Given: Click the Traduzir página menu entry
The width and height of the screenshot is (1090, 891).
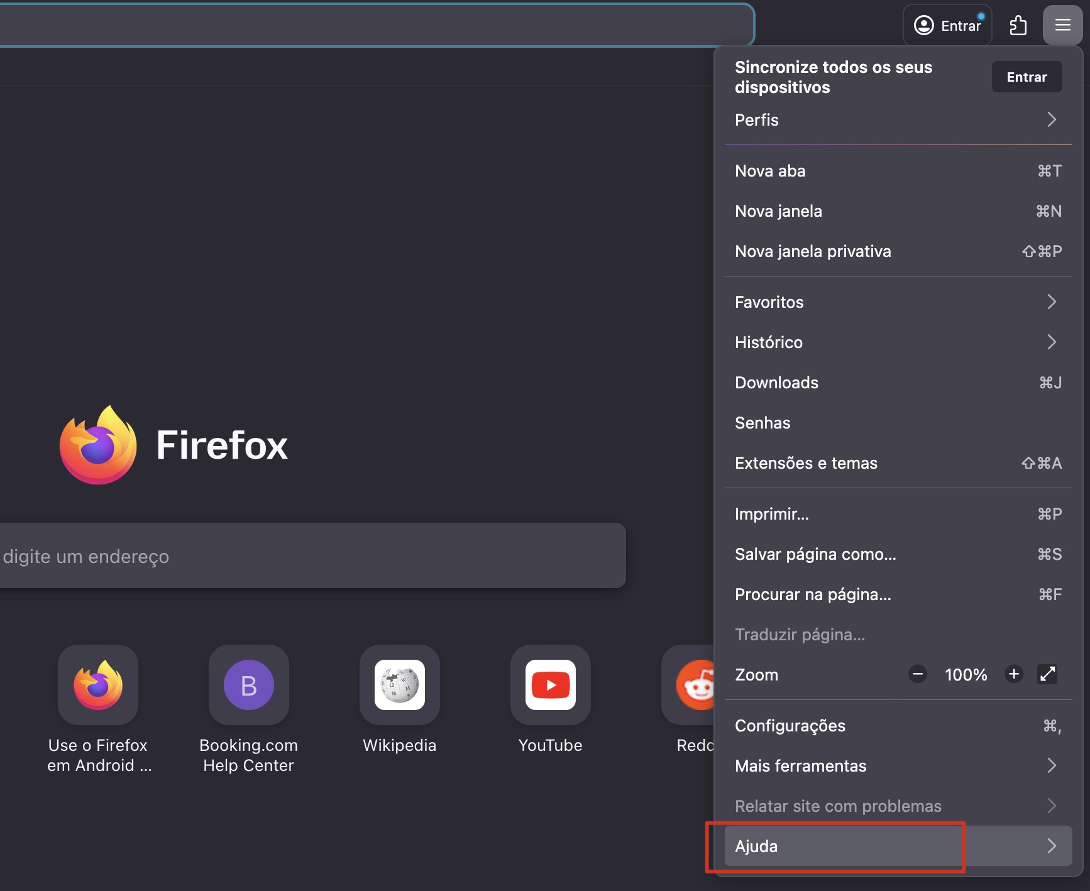Looking at the screenshot, I should (800, 634).
